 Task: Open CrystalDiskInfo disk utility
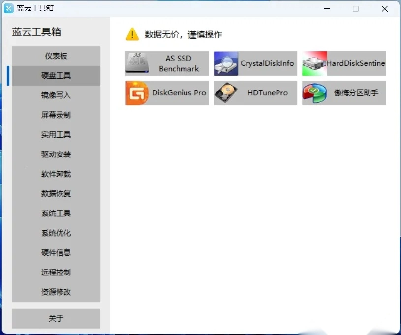point(255,63)
